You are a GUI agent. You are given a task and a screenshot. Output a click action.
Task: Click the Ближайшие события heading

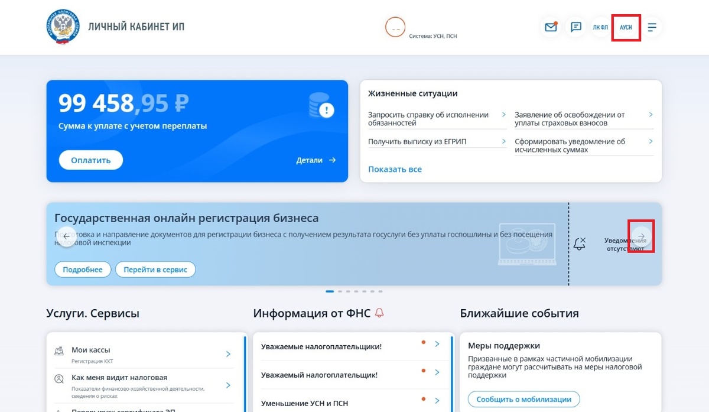[x=519, y=313]
